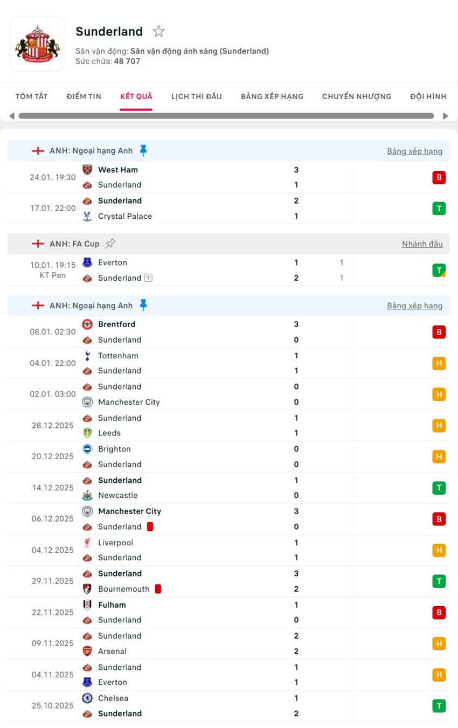Screen dimensions: 458x728
Task: Click the Tottenham logo in the 04.01 match
Action: [x=87, y=356]
